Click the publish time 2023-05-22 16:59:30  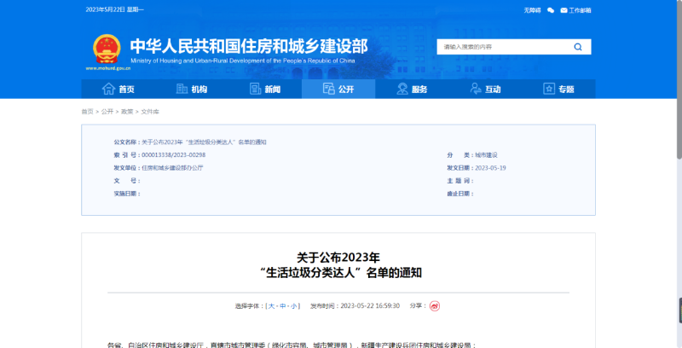[370, 306]
